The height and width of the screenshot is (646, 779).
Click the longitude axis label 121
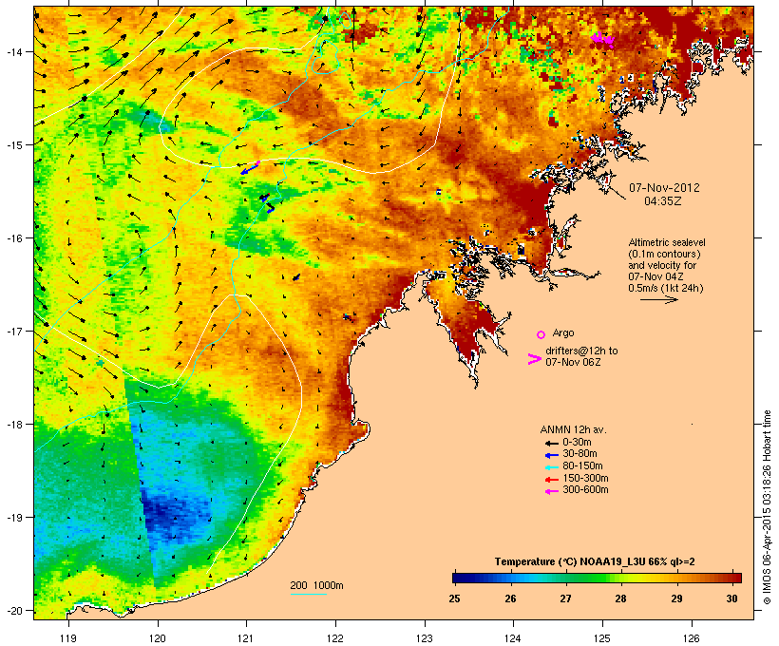(x=246, y=638)
